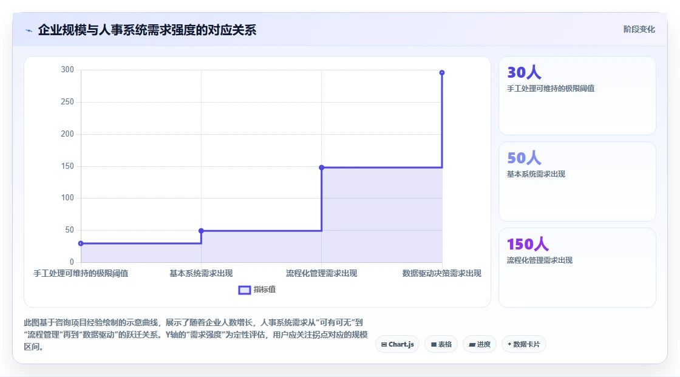Click the data point at value 50
This screenshot has height=377, width=680.
pos(201,231)
